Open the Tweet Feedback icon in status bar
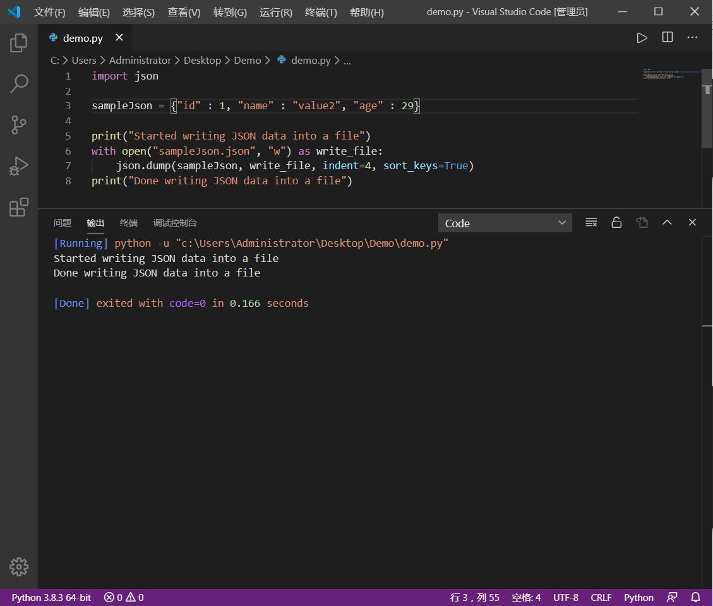This screenshot has width=713, height=606. [672, 597]
